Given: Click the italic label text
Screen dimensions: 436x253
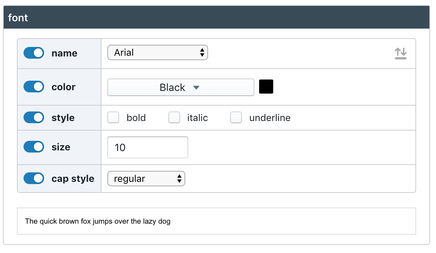Looking at the screenshot, I should [x=197, y=118].
